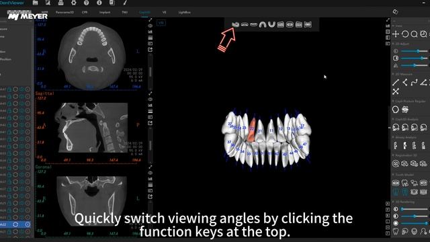Select the straight line measure tool
Screen dimensions: 430x242
click(x=396, y=82)
